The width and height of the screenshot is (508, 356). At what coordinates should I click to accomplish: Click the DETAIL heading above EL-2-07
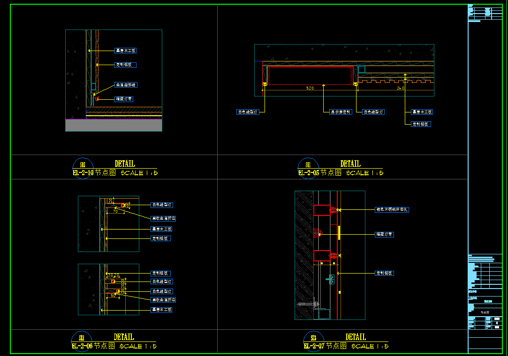(x=356, y=337)
